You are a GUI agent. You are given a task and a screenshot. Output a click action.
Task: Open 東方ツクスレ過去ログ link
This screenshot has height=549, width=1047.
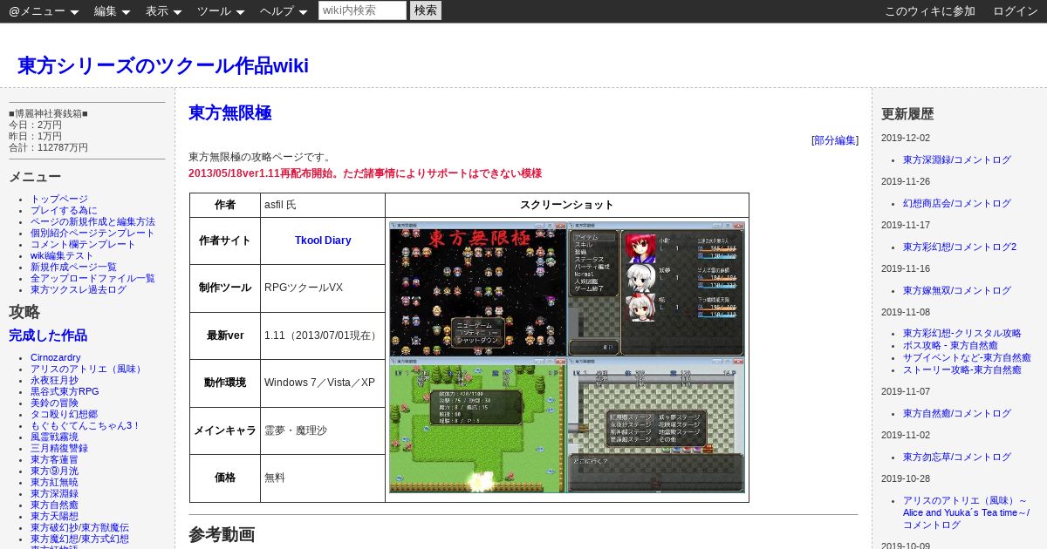[x=79, y=290]
